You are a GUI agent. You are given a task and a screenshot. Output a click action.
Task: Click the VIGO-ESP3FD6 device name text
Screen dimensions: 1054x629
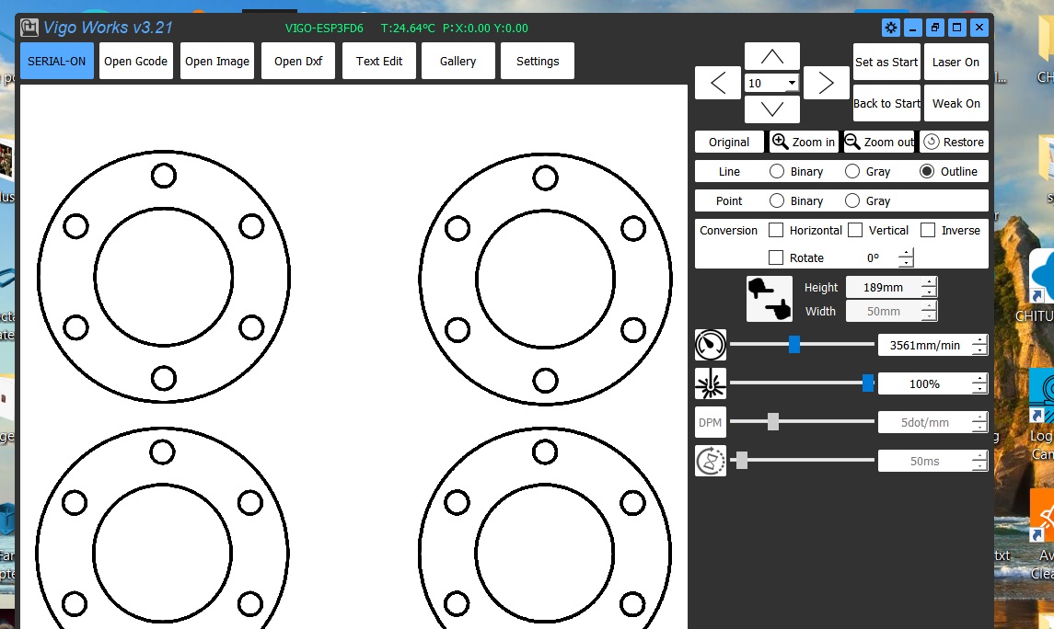(324, 29)
